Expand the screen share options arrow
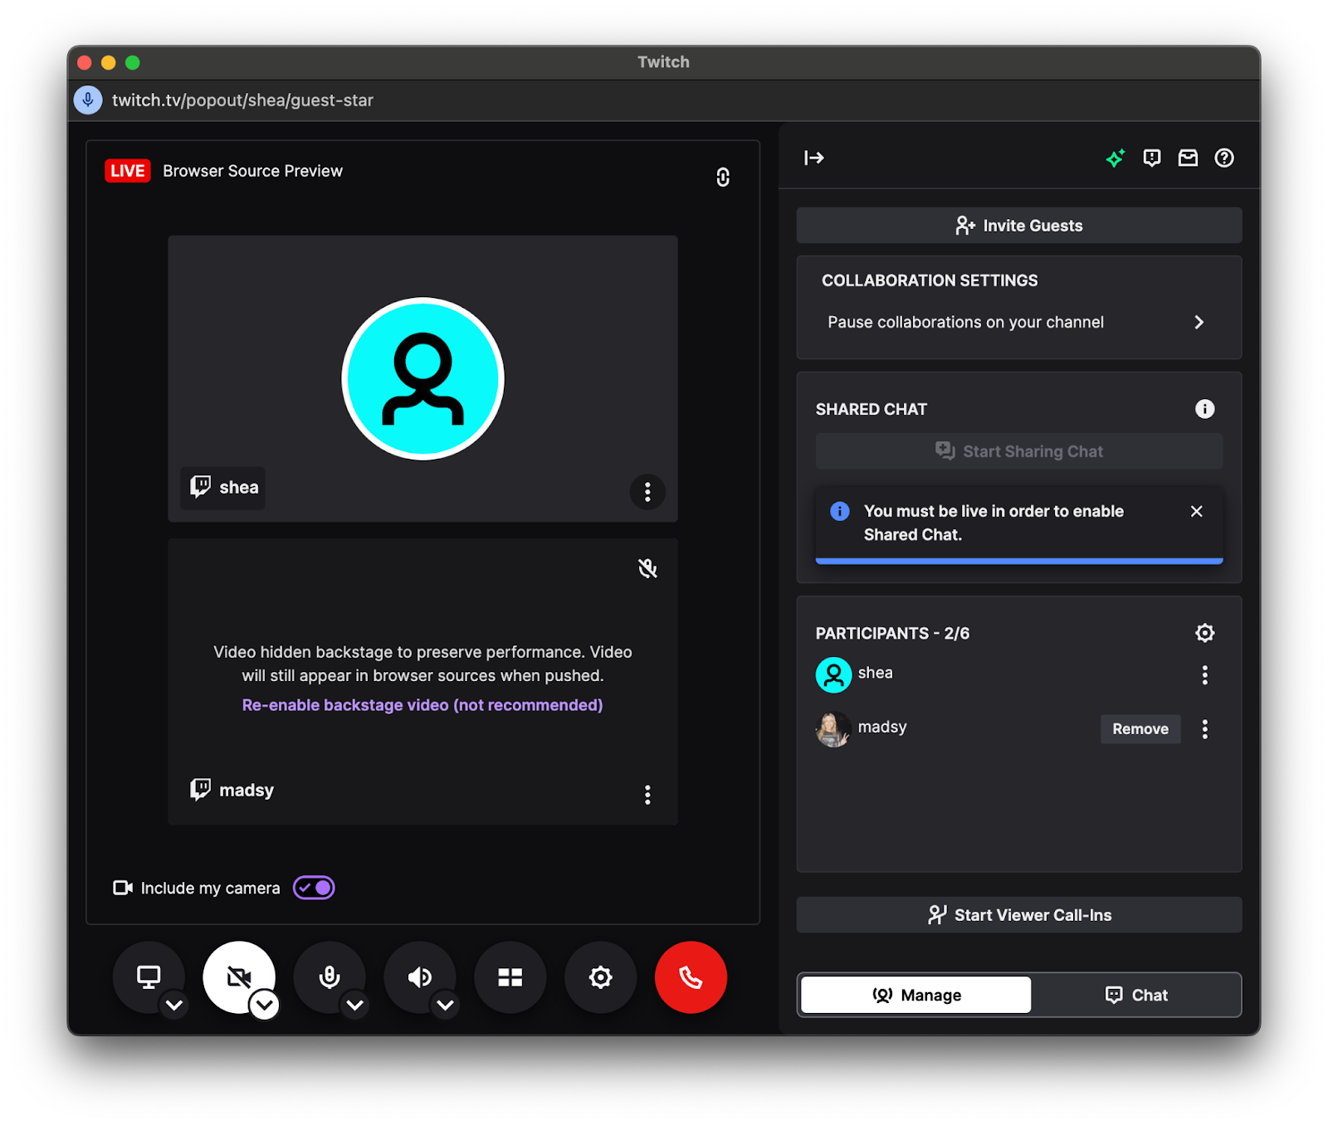This screenshot has width=1328, height=1125. coord(174,1005)
